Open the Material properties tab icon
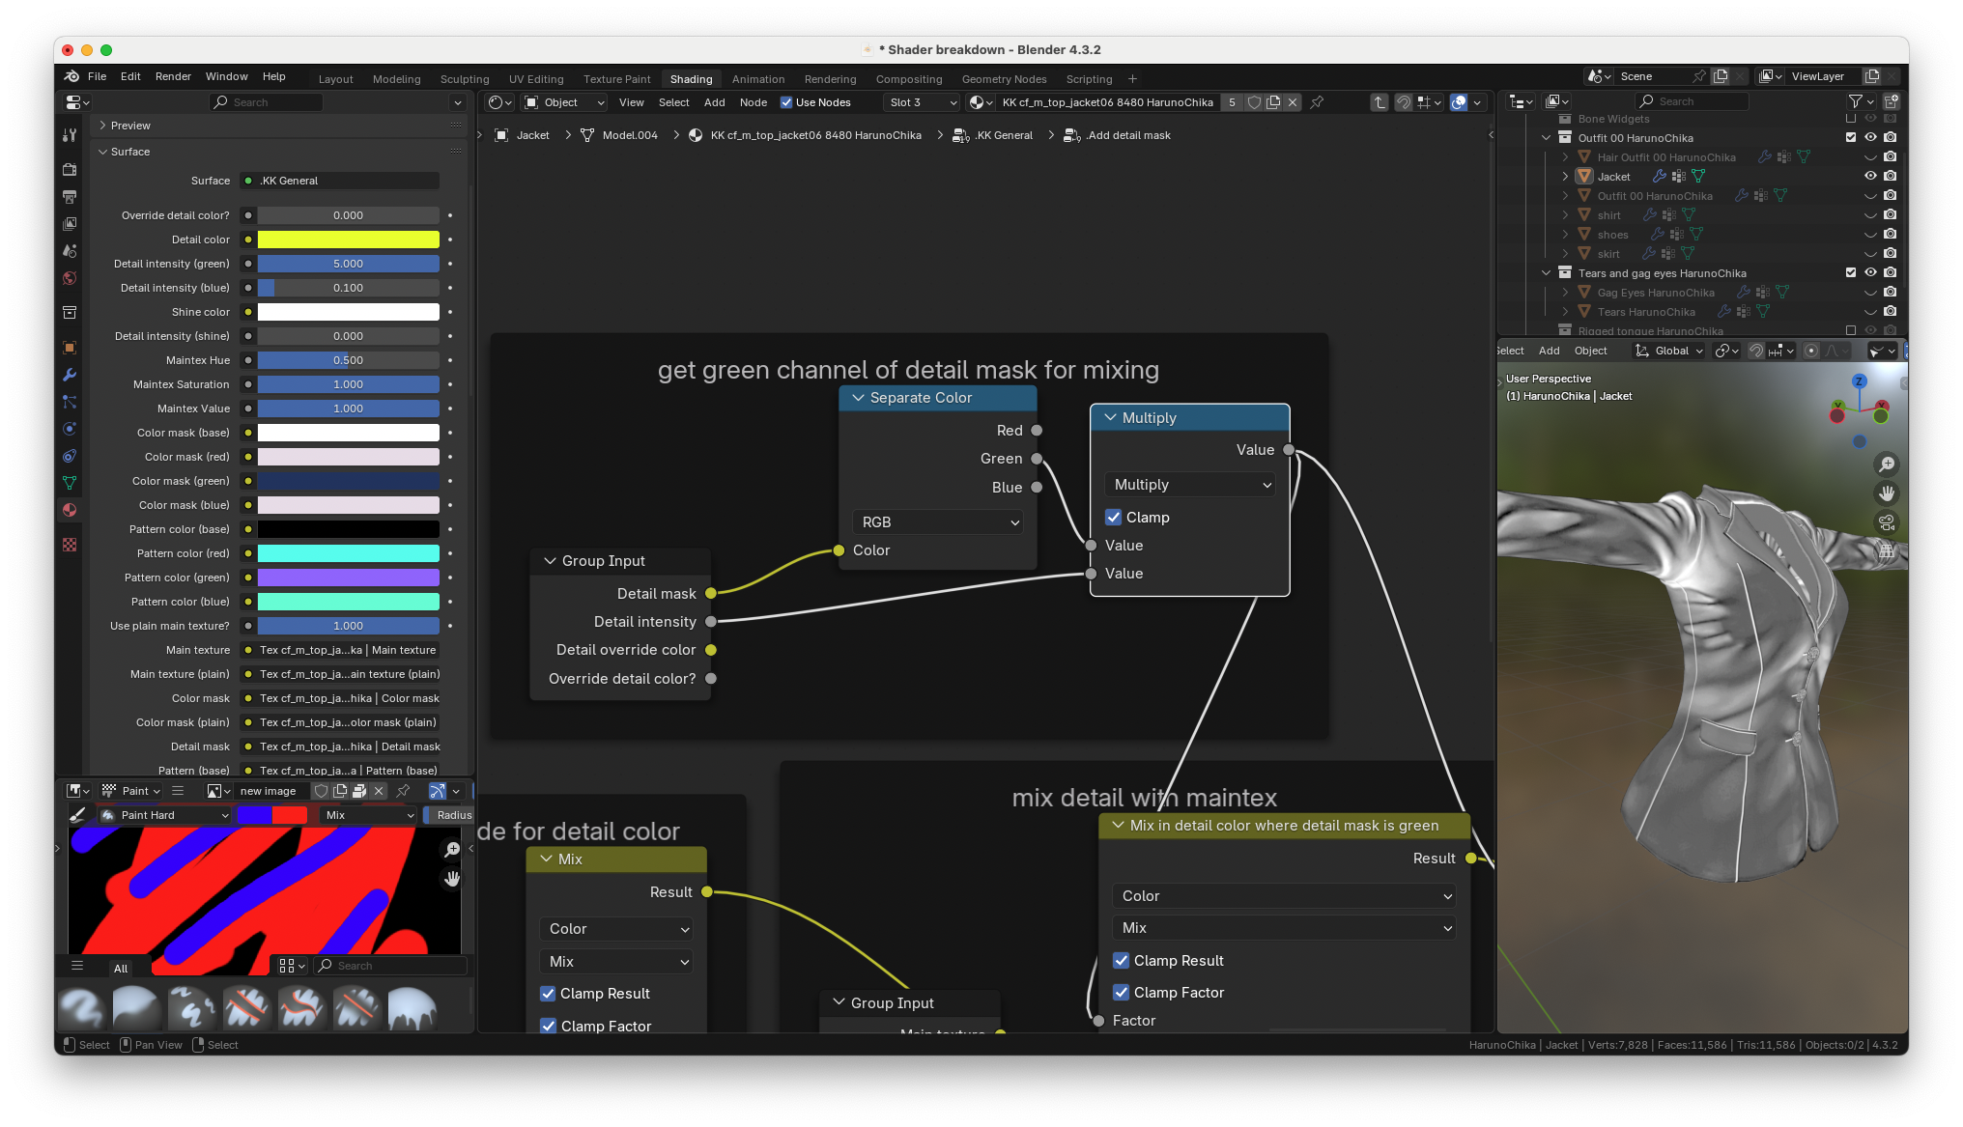Image resolution: width=1963 pixels, height=1127 pixels. tap(70, 510)
